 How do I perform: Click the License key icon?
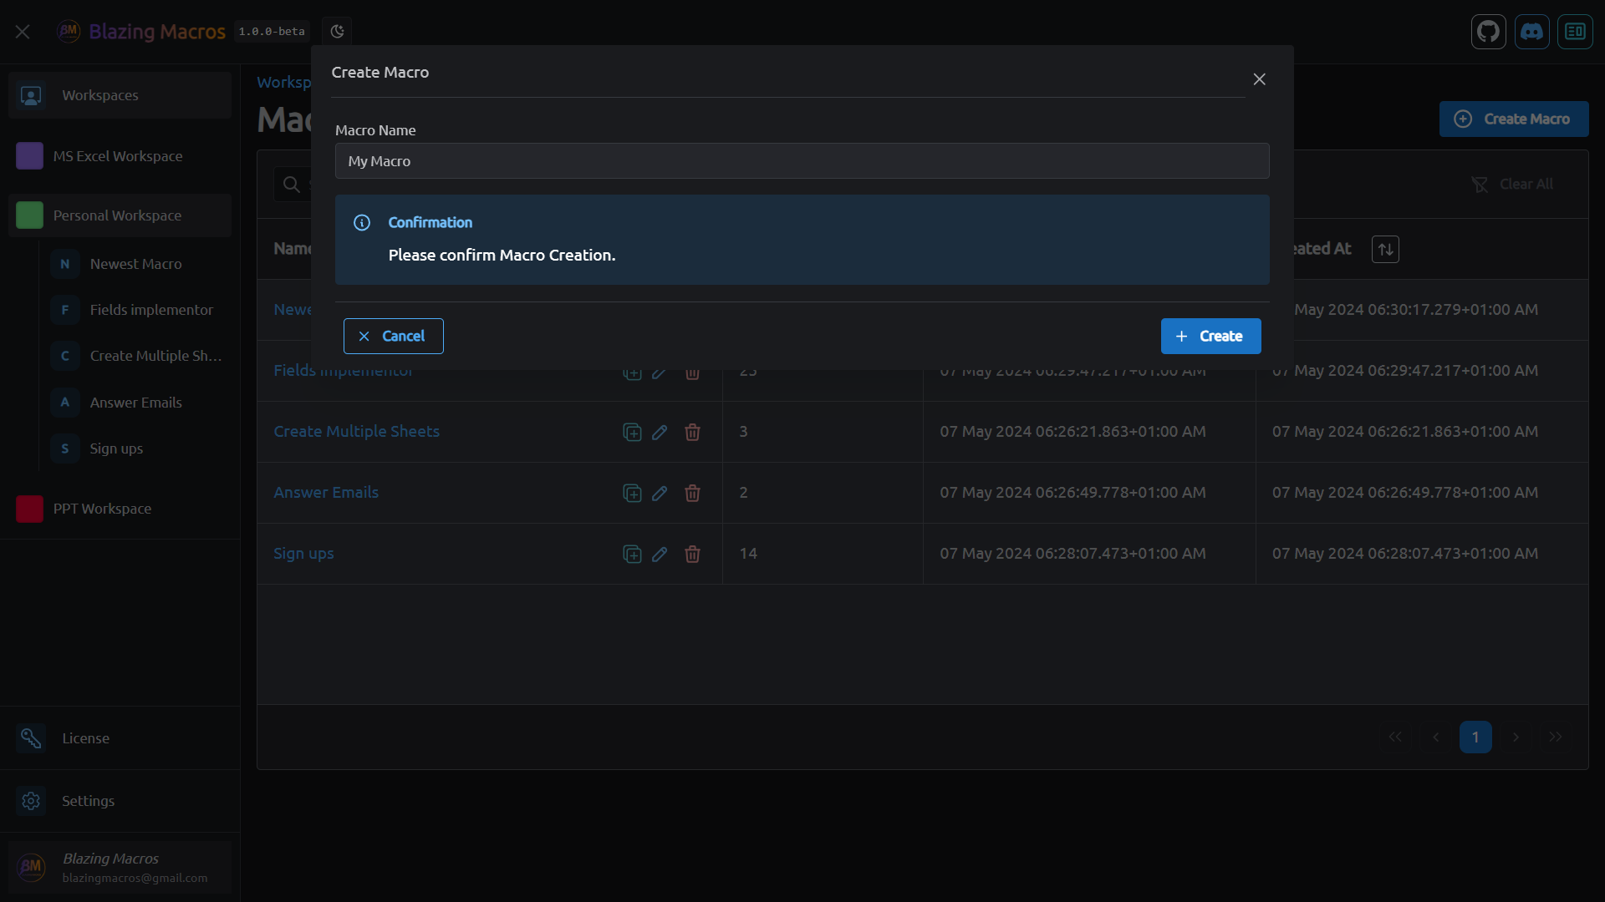point(31,738)
